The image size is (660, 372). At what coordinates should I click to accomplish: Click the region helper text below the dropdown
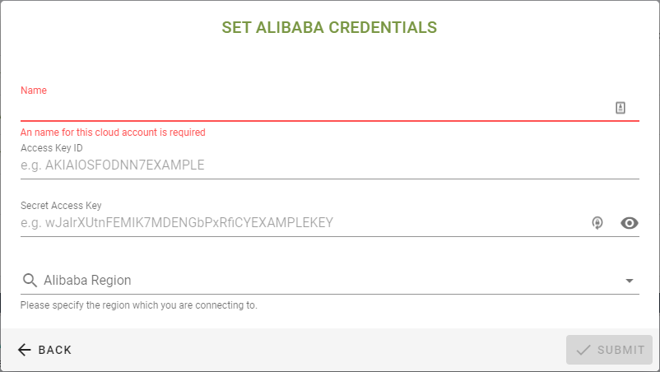coord(138,305)
